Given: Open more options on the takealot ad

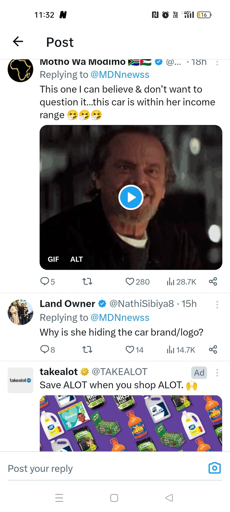Looking at the screenshot, I should tap(217, 372).
